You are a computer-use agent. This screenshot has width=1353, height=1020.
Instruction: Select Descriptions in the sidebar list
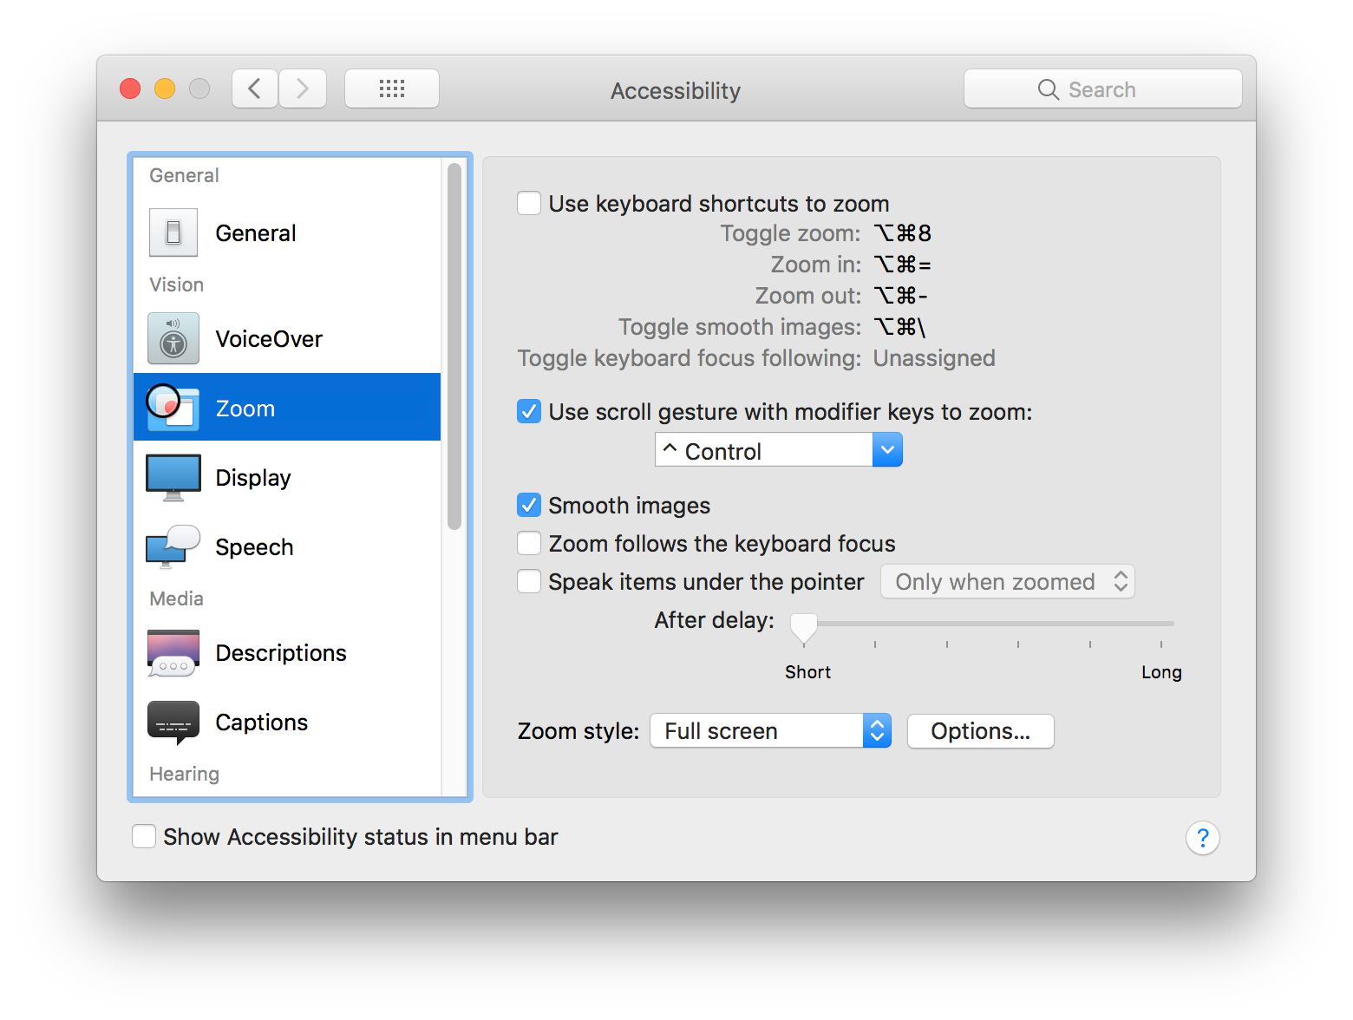[287, 653]
